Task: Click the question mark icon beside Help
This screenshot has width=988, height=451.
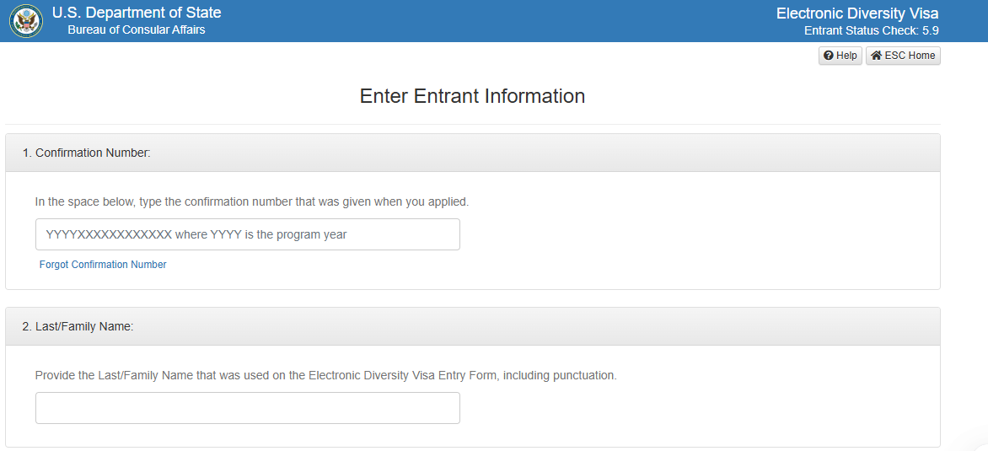Action: pyautogui.click(x=829, y=56)
